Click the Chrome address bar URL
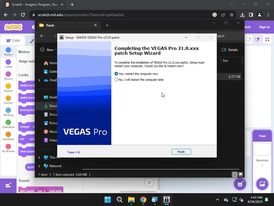Screen dimensions: 274x206 tap(81, 15)
